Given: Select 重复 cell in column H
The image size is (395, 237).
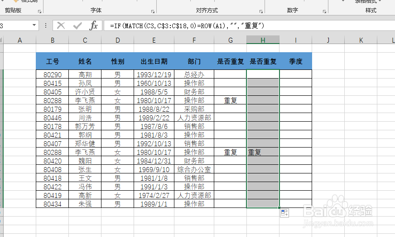Looking at the screenshot, I should click(x=263, y=152).
